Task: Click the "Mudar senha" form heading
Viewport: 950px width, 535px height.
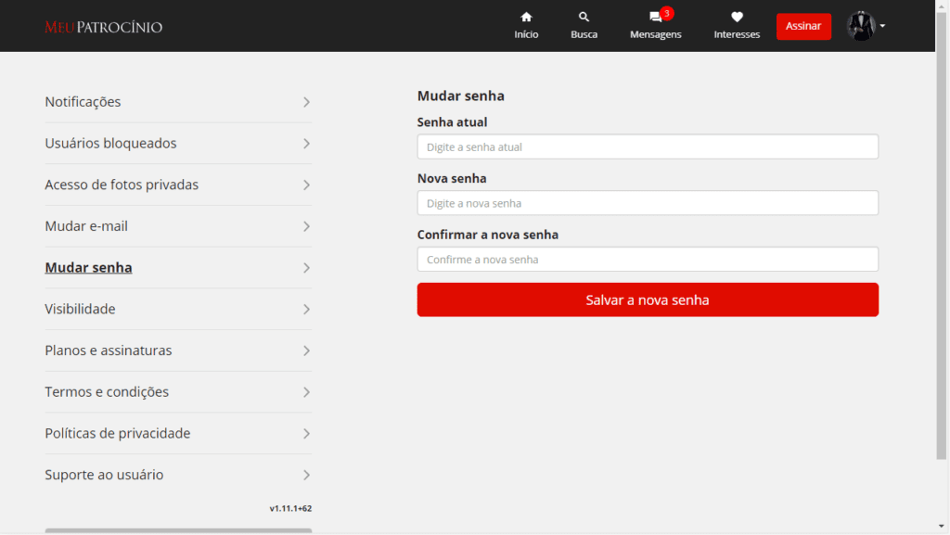Action: pos(460,96)
